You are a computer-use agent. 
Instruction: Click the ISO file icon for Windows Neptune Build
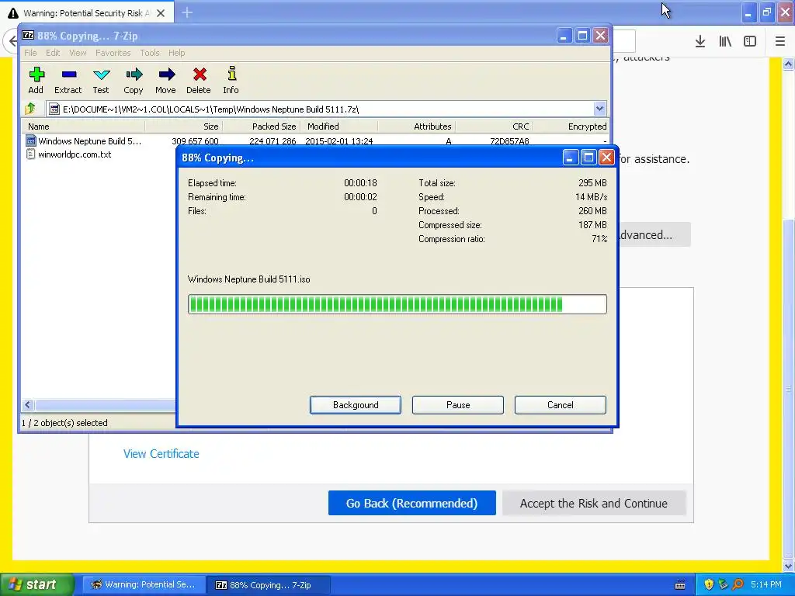(x=30, y=141)
